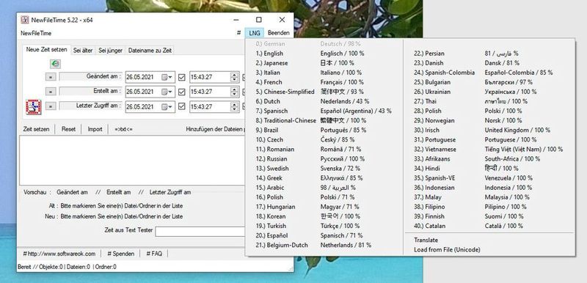Click the NewFileTime menu item

36,33
